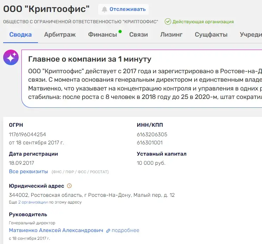Click the capital value 10 000 руб.
Viewport: 262px width, 244px height.
tap(151, 163)
